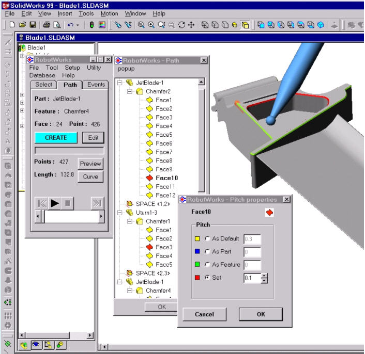Select the As Feature radio button
Viewport: 365px width, 354px height.
coord(207,265)
